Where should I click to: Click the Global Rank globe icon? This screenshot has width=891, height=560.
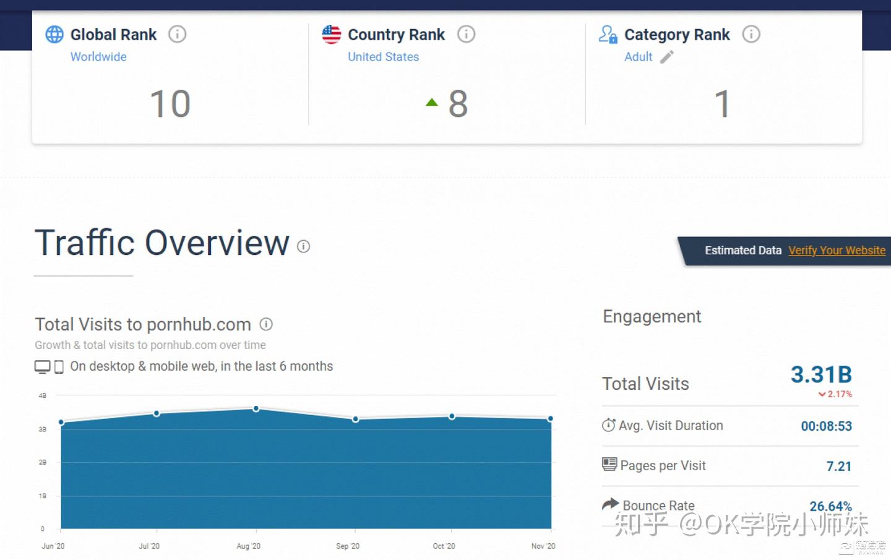click(54, 35)
